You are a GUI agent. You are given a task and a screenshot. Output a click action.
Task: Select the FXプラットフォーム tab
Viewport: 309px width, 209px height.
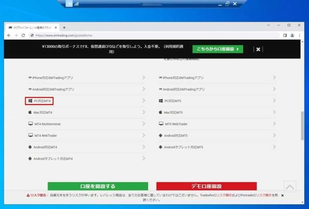click(x=33, y=28)
